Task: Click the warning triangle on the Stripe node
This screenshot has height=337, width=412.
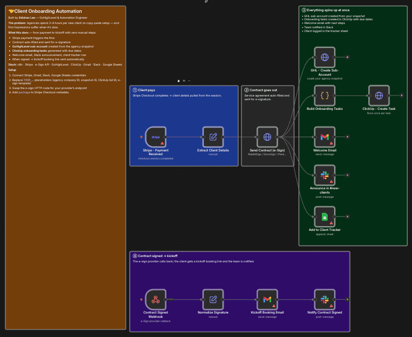Action: click(x=162, y=143)
